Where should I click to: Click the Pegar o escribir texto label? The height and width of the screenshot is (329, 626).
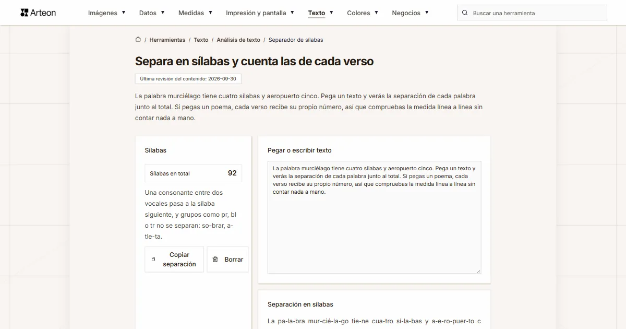[x=299, y=150]
